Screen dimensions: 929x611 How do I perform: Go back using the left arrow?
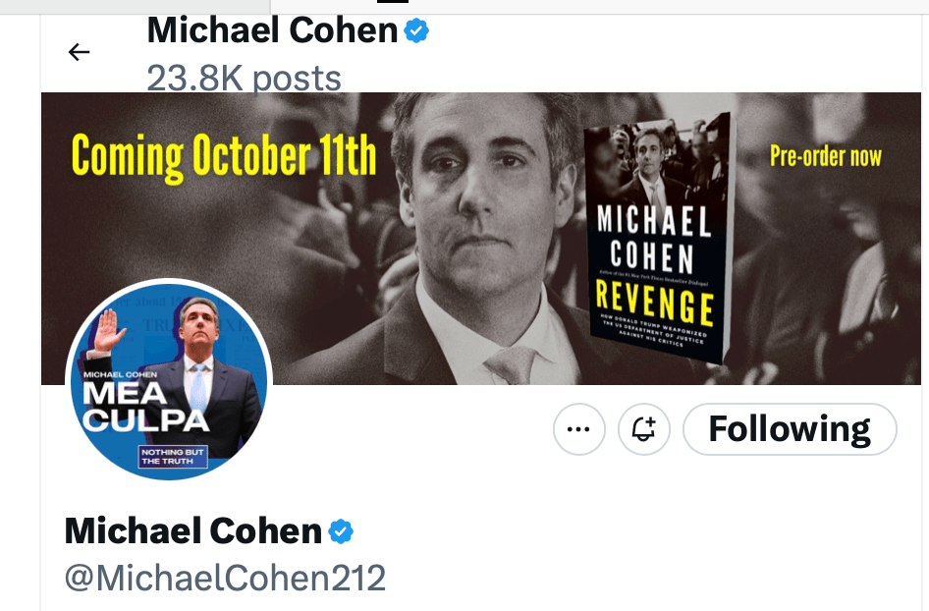79,52
